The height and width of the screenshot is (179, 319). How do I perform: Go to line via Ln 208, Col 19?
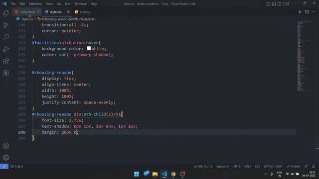click(x=203, y=166)
